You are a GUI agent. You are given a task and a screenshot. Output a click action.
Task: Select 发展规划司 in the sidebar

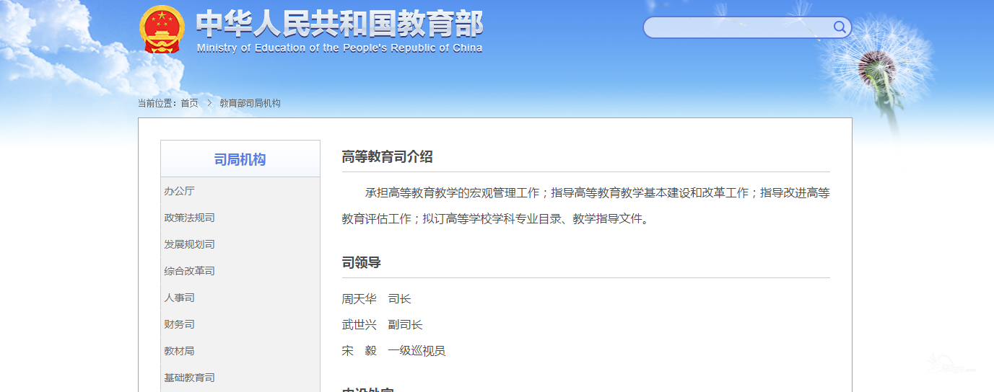[x=189, y=244]
